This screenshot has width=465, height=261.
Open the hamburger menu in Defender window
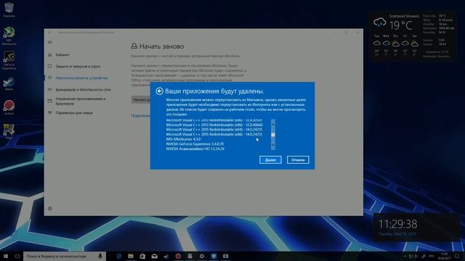pos(50,42)
